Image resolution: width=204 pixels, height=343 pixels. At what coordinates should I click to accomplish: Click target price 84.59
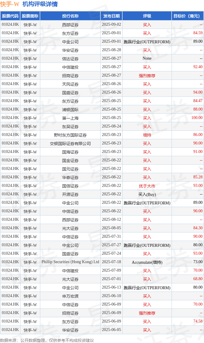tap(198, 33)
